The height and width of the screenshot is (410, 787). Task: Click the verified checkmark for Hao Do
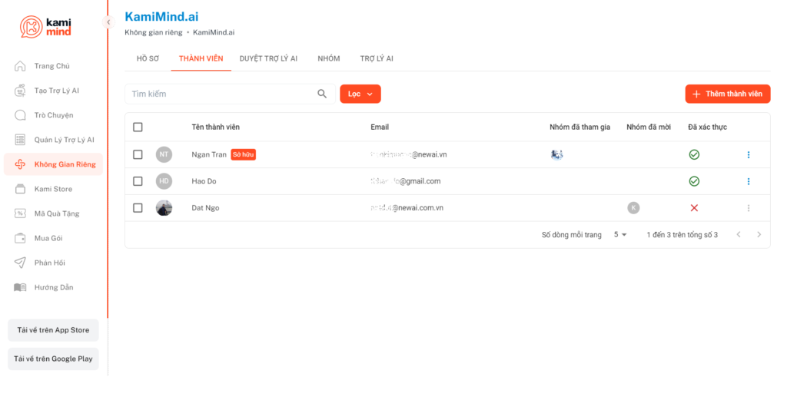pyautogui.click(x=694, y=181)
